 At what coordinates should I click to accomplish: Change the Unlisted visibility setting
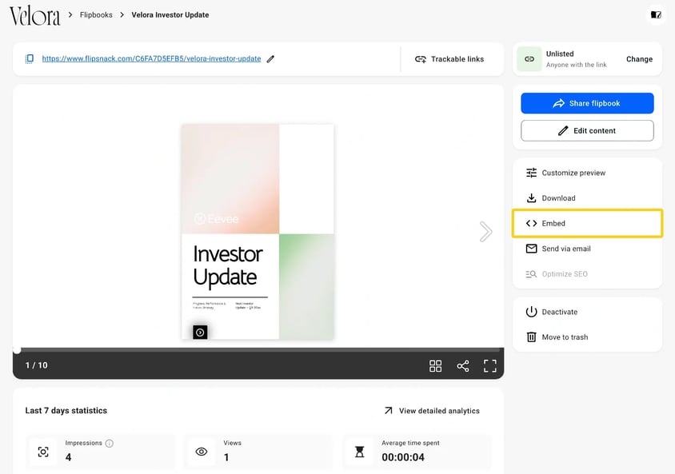coord(639,59)
